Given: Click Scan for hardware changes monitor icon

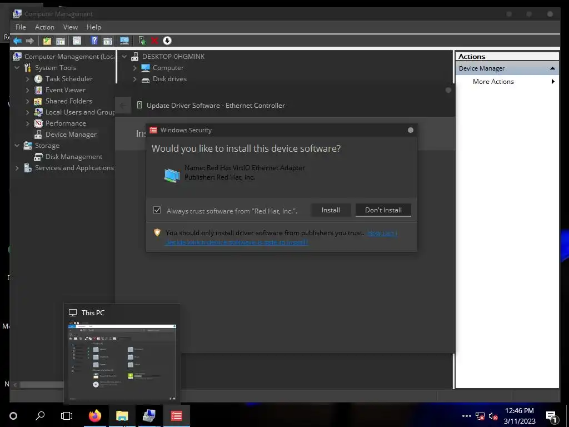Looking at the screenshot, I should click(124, 41).
